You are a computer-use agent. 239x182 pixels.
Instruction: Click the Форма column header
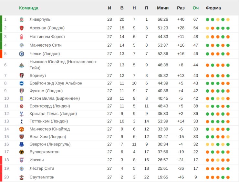pos(213,8)
